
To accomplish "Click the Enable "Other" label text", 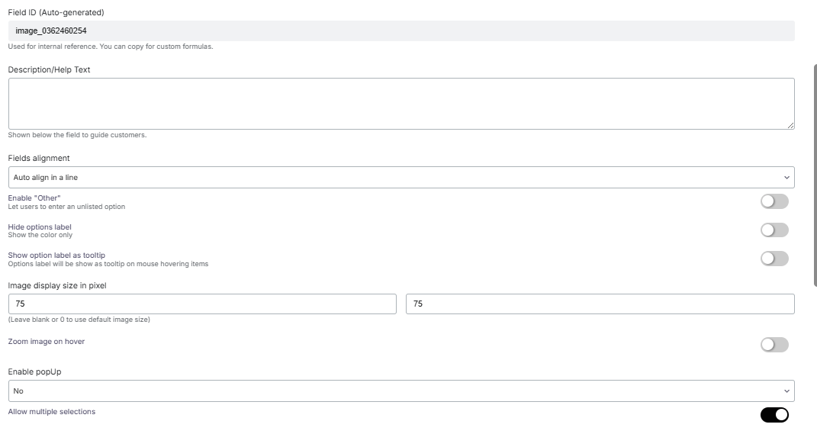I will [34, 198].
